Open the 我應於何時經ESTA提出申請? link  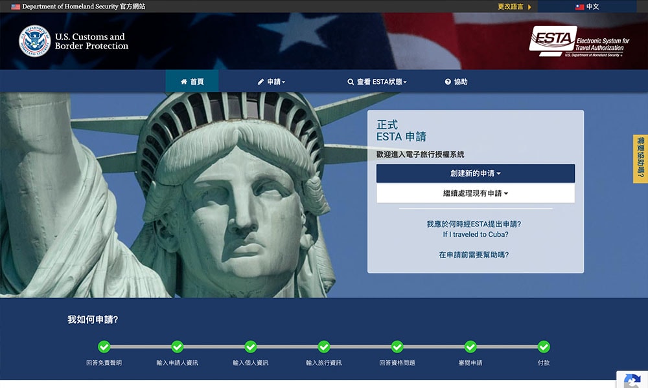[474, 224]
